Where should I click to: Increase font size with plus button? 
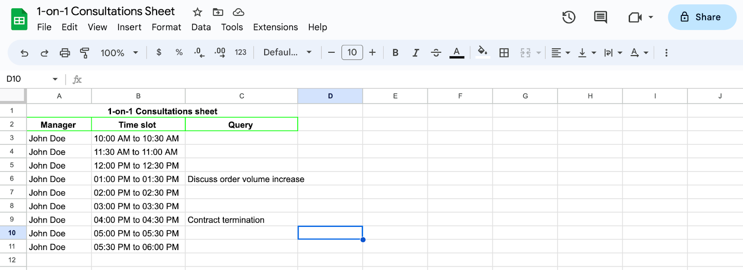pyautogui.click(x=372, y=53)
